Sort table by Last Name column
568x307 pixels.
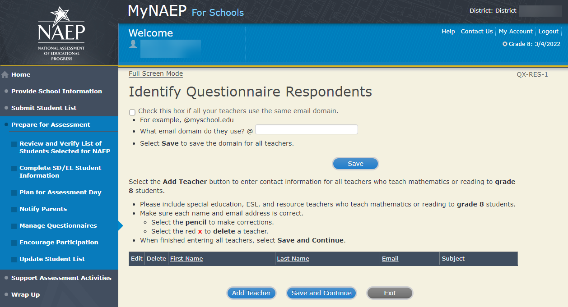(x=293, y=259)
